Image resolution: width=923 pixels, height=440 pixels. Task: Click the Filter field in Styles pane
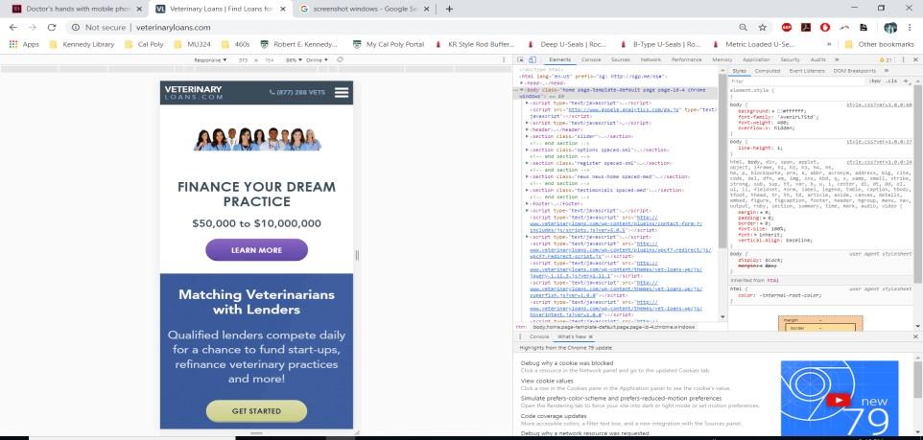coord(797,81)
